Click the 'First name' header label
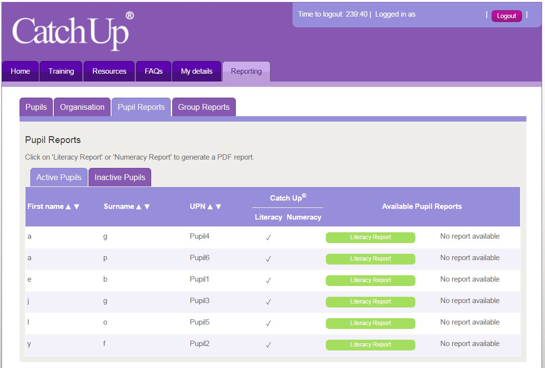 [45, 206]
